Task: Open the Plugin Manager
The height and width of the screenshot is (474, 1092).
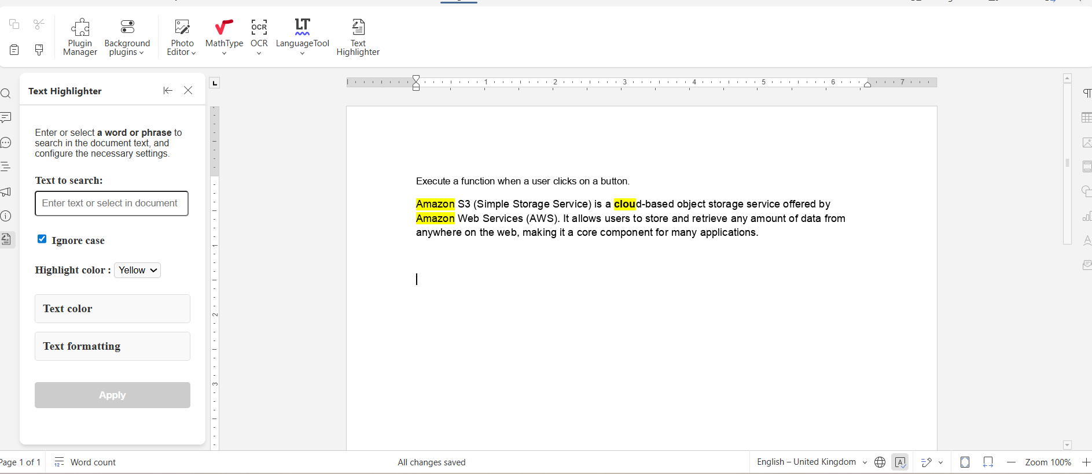Action: tap(80, 37)
